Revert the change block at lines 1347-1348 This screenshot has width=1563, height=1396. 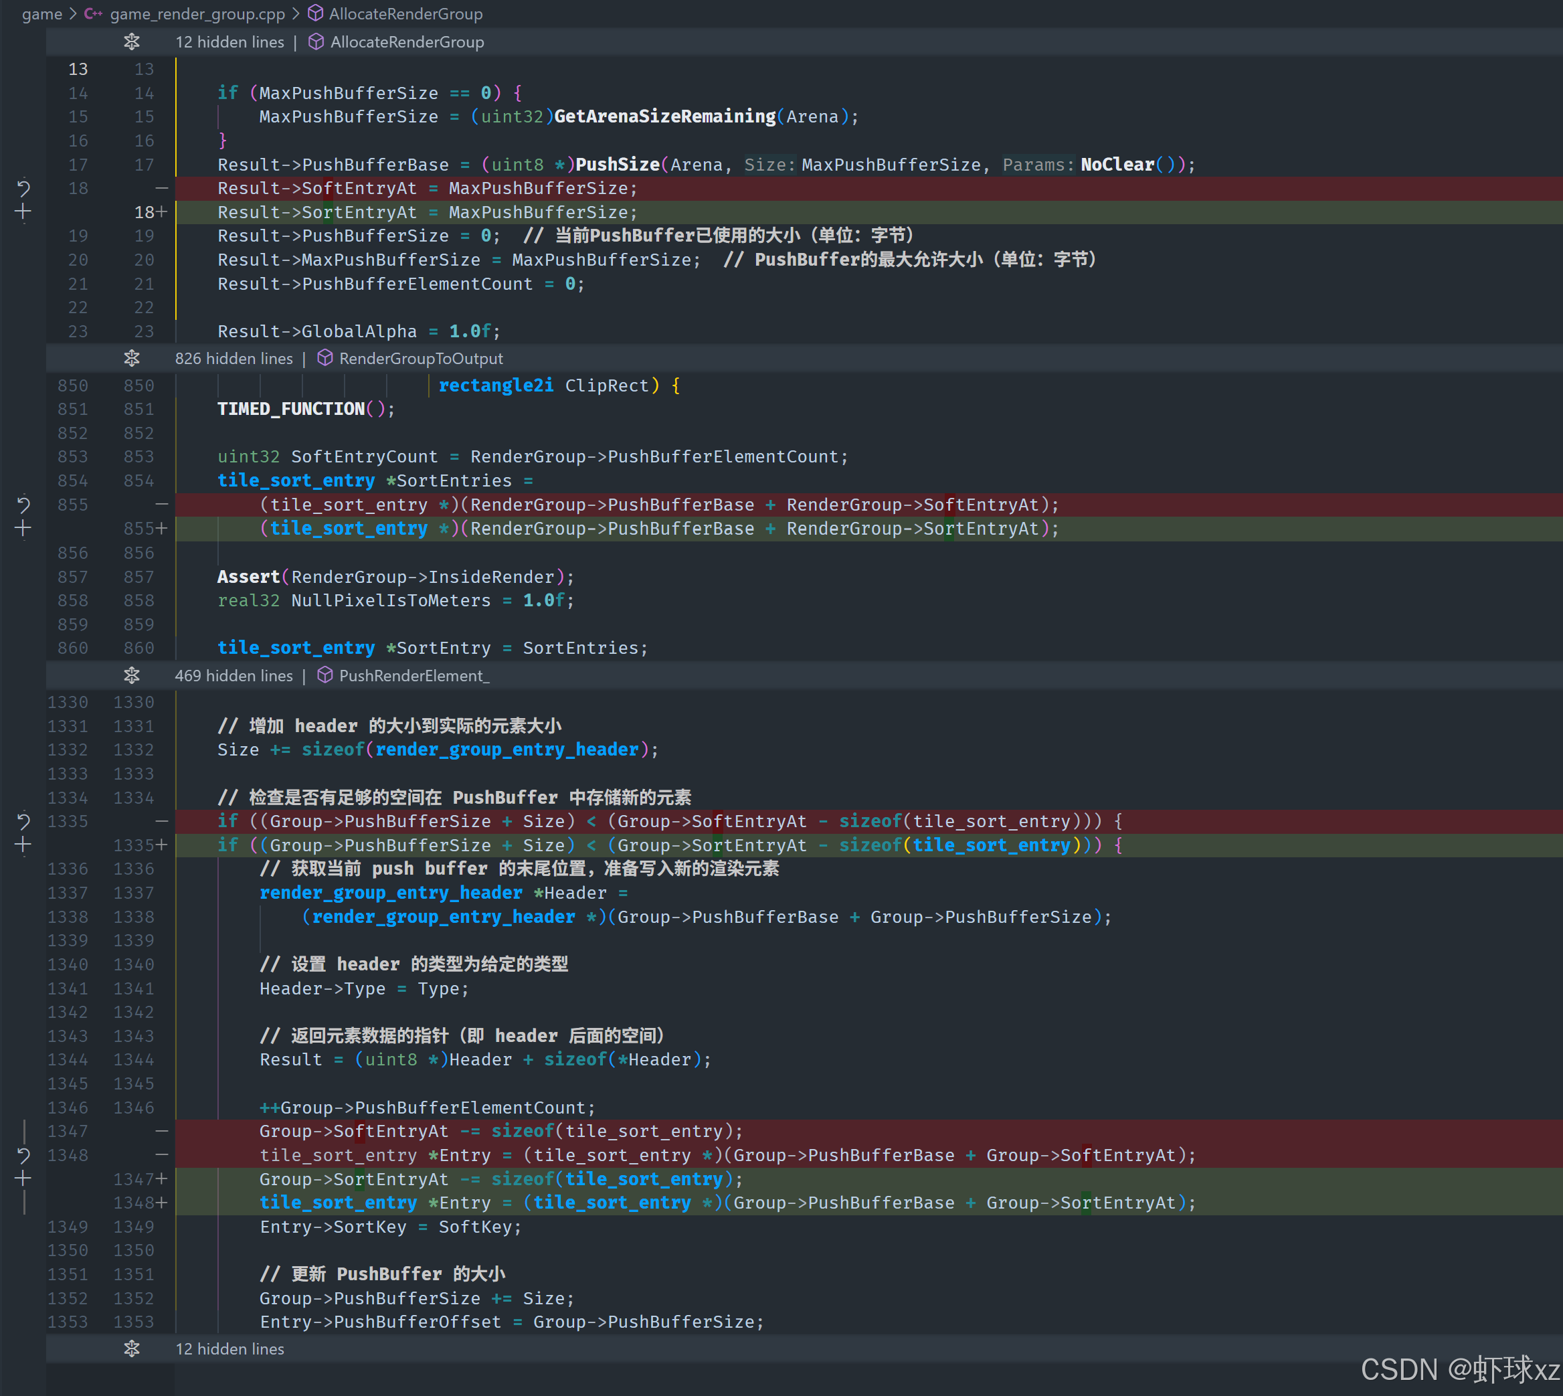point(23,1155)
